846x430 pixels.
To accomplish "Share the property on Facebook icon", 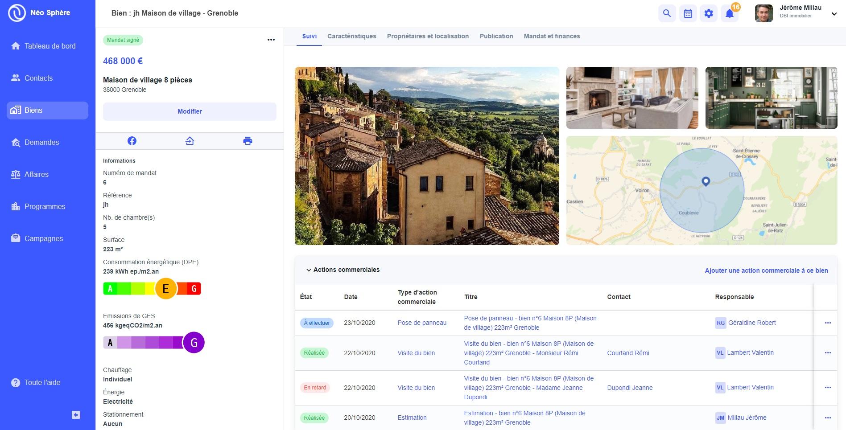I will [x=132, y=141].
